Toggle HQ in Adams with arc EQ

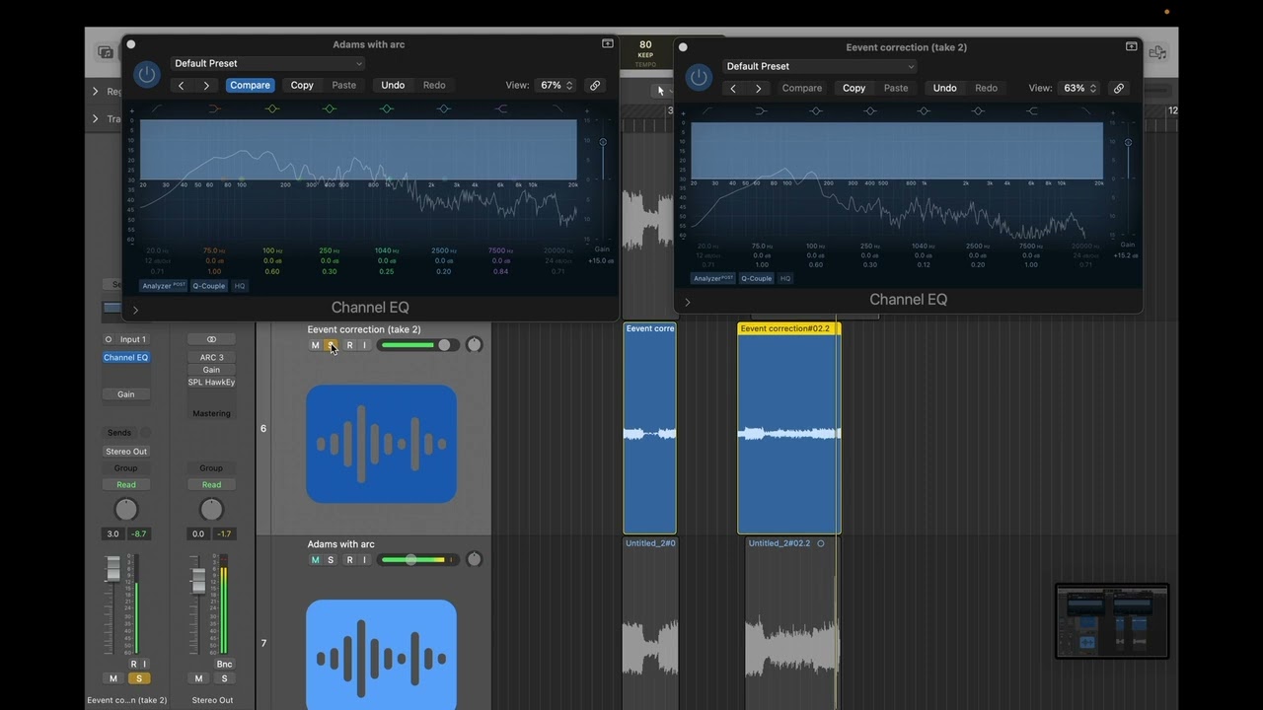[240, 286]
